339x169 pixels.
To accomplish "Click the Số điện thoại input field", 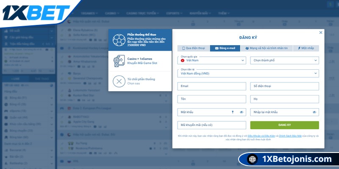I will tap(284, 86).
